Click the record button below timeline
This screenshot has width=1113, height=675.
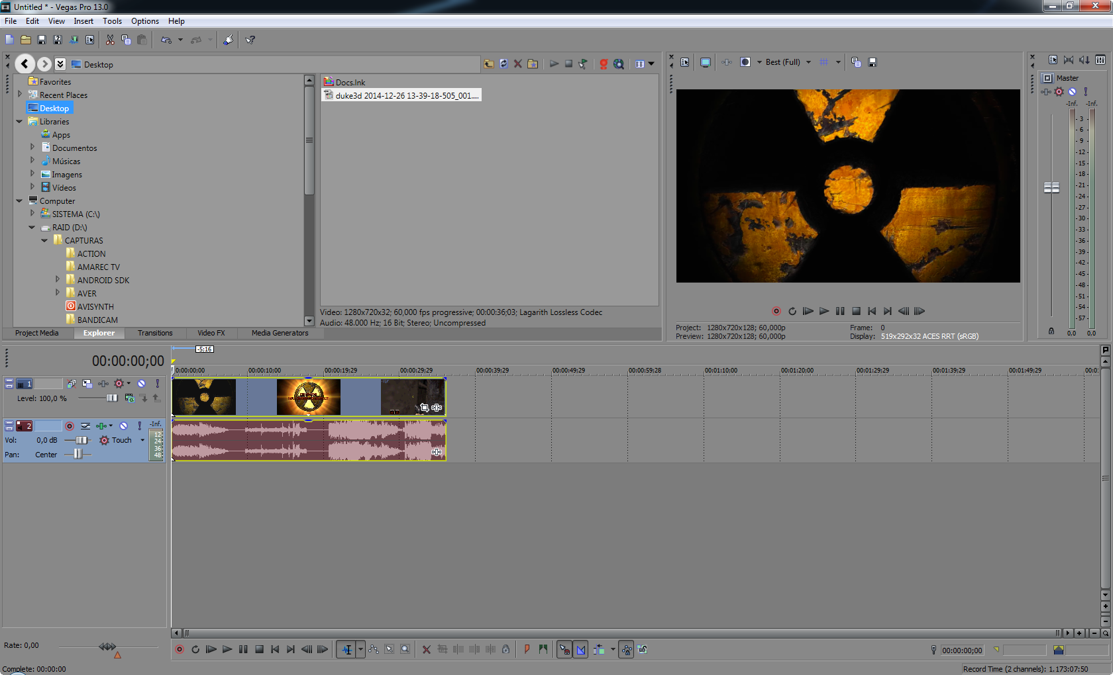point(180,650)
